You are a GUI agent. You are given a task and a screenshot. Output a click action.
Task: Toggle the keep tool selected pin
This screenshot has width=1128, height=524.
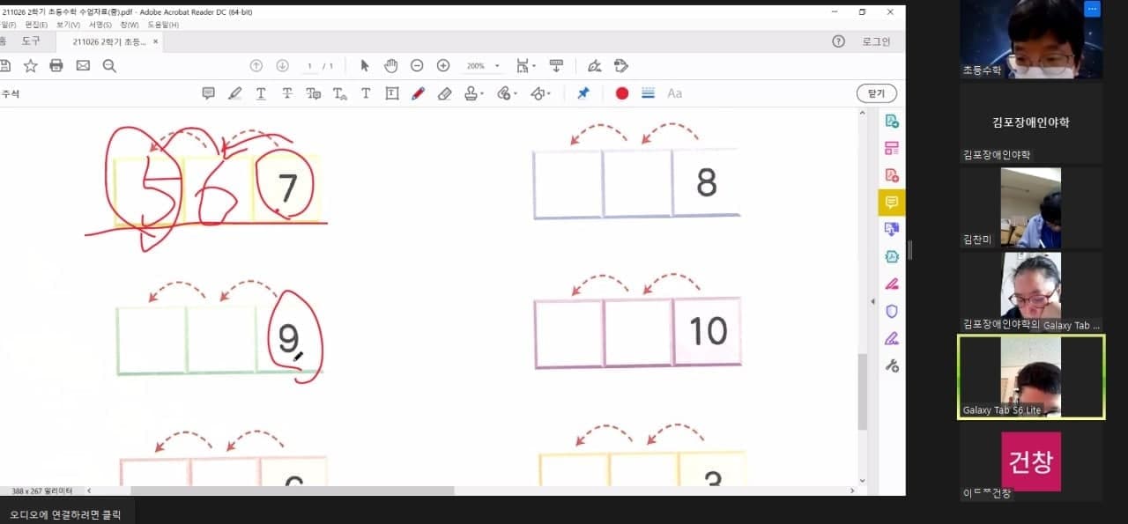click(583, 93)
